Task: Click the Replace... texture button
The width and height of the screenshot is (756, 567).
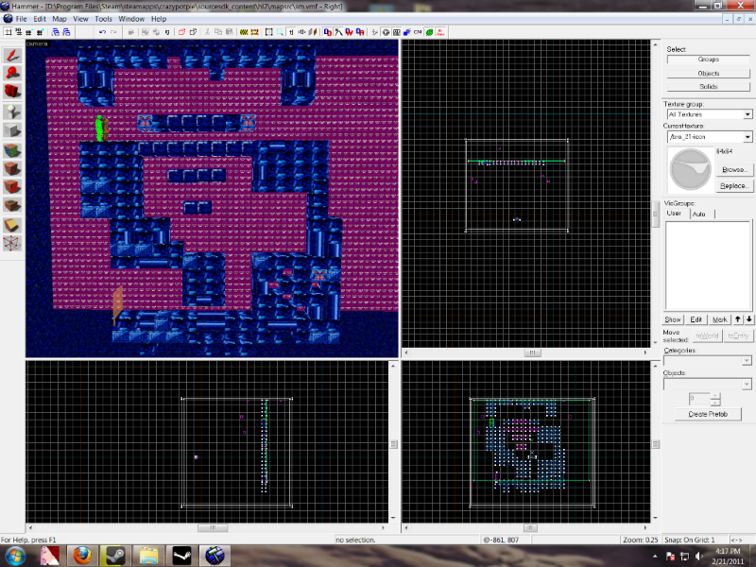Action: (x=734, y=185)
